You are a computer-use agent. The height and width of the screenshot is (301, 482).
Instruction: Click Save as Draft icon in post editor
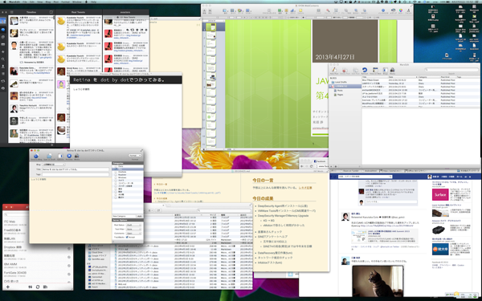(x=49, y=156)
